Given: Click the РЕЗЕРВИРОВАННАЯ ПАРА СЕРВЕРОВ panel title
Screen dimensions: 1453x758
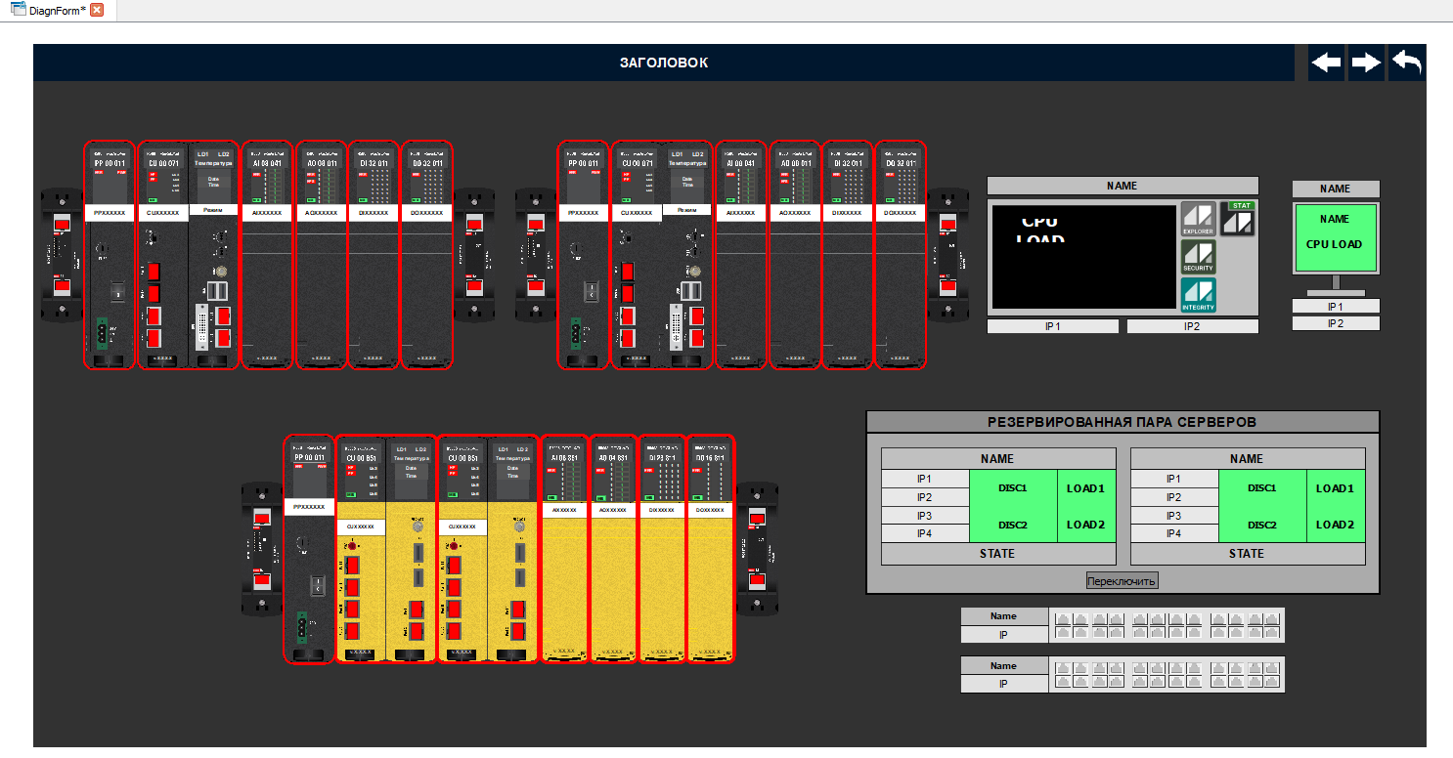Looking at the screenshot, I should point(1122,422).
